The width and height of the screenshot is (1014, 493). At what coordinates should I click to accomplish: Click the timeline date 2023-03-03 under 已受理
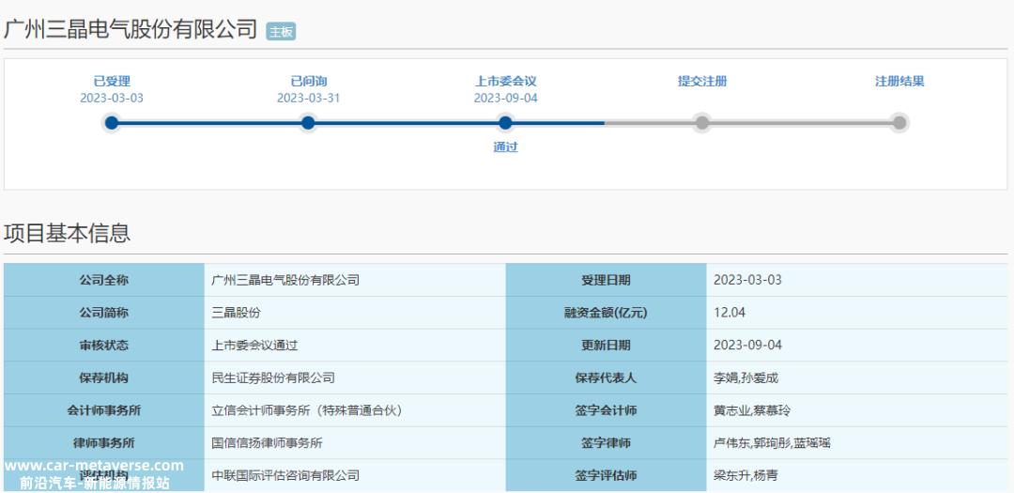click(x=112, y=99)
